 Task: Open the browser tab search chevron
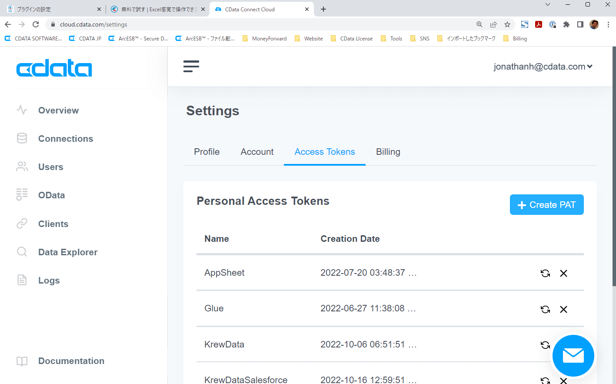(x=547, y=5)
